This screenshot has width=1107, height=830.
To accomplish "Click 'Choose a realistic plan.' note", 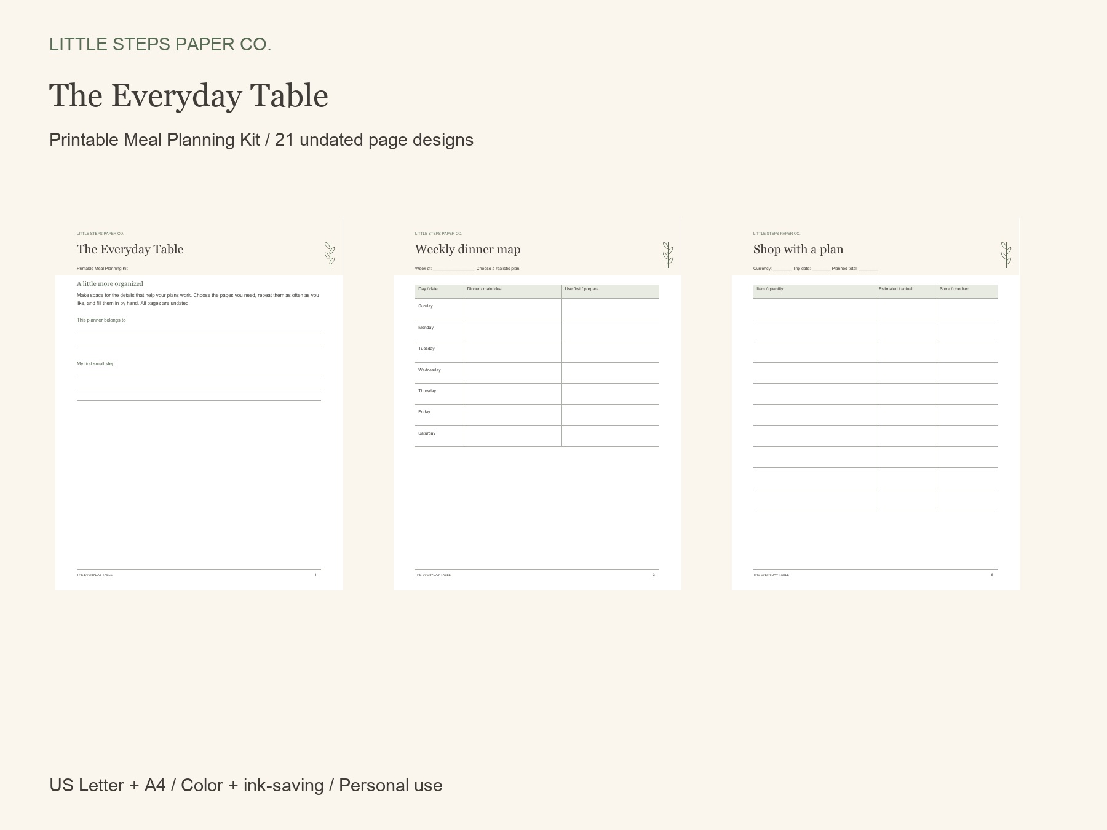I will (499, 269).
